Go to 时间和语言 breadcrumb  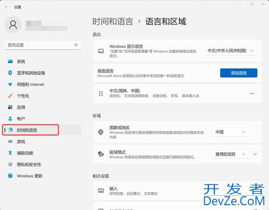coord(113,21)
